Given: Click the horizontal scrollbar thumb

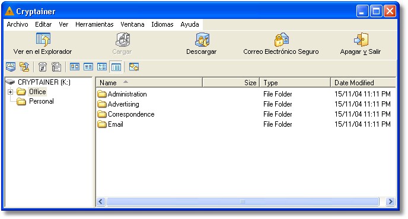Looking at the screenshot, I should 243,202.
